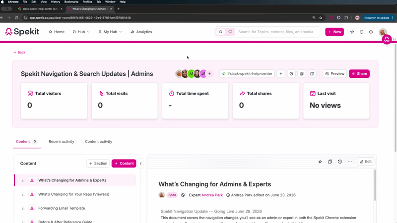Expand the My Hub dropdown
The image size is (397, 223).
click(x=110, y=32)
